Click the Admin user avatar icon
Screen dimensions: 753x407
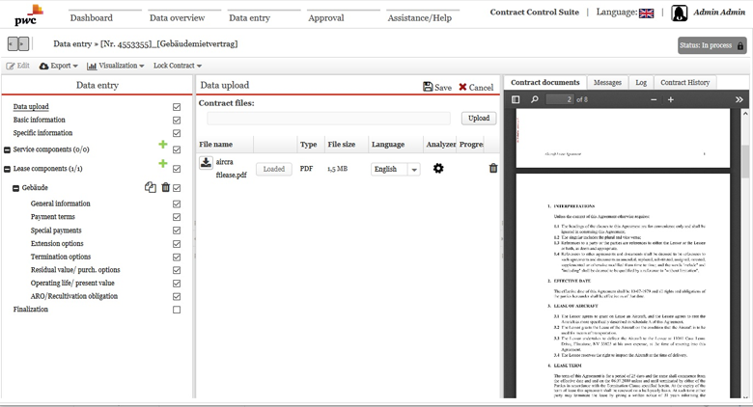tap(679, 13)
